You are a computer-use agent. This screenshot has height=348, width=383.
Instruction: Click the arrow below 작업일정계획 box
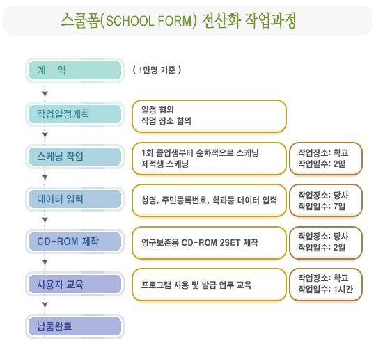[x=45, y=135]
